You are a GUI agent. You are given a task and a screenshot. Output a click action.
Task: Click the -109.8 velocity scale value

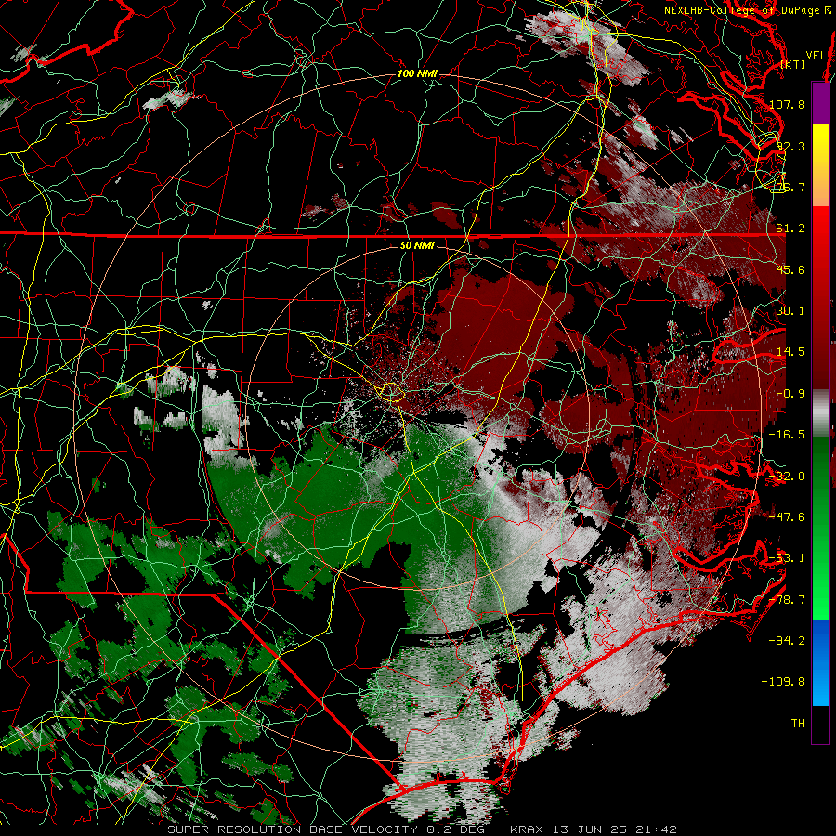tap(783, 682)
